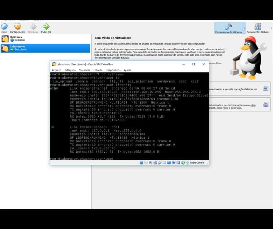Open the Máquina menu in VM window
Screen dimensions: 273x229
[70, 70]
